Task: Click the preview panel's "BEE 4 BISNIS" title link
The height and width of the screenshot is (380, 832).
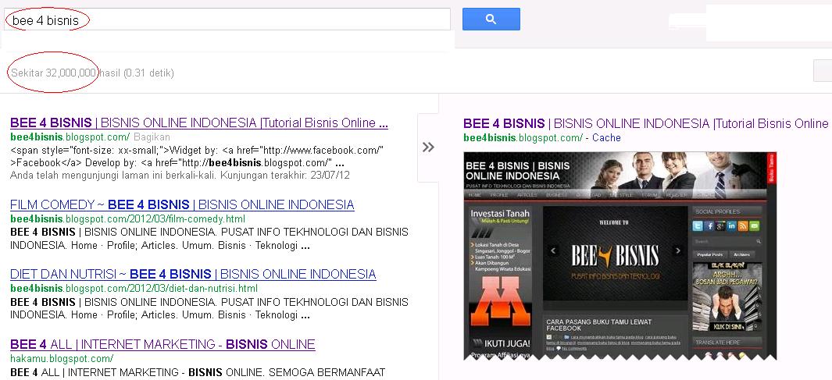Action: point(646,123)
